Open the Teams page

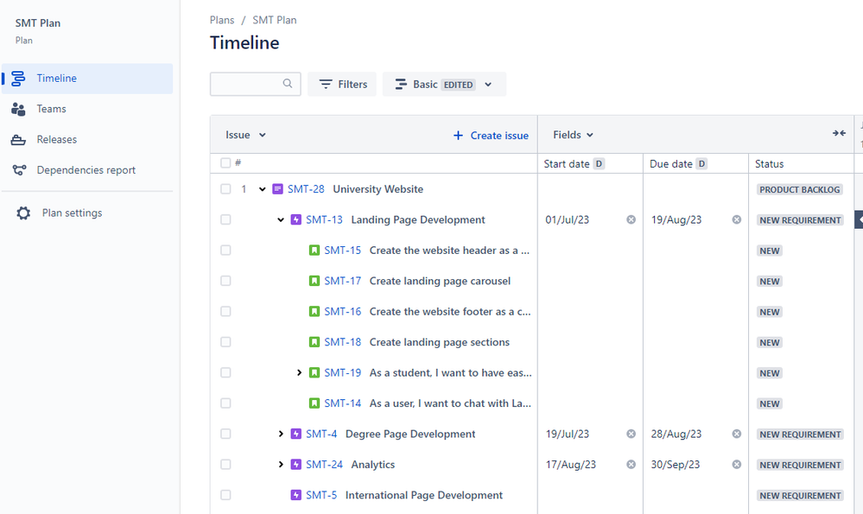pos(51,109)
